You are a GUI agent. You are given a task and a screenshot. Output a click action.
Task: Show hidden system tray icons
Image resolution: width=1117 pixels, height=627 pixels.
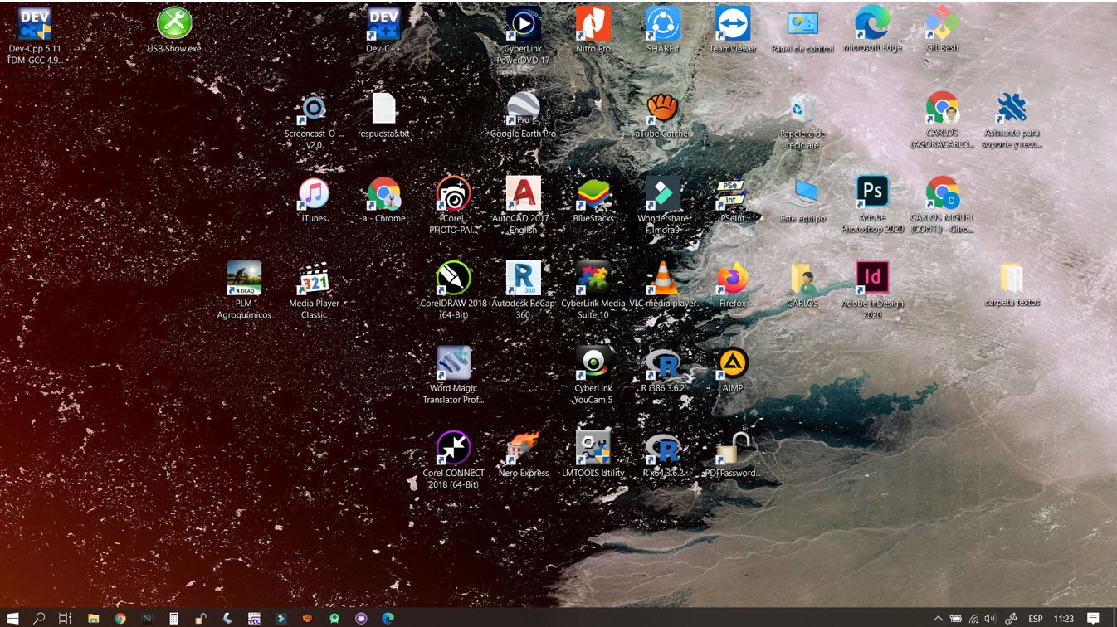click(x=939, y=619)
